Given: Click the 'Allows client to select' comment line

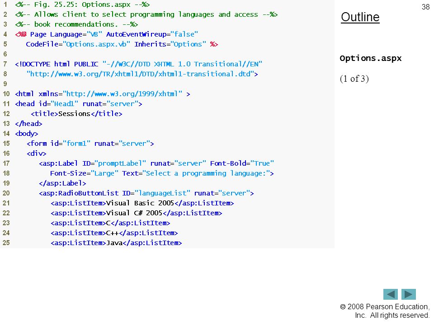Looking at the screenshot, I should point(146,14).
